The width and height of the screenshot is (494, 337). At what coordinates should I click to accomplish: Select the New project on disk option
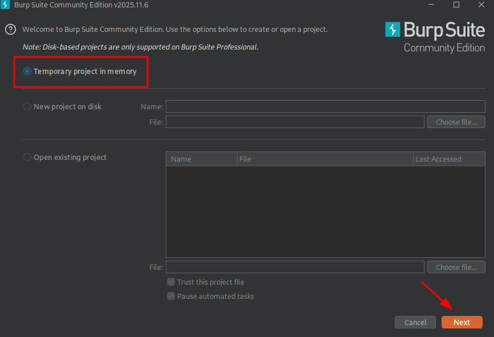click(26, 106)
